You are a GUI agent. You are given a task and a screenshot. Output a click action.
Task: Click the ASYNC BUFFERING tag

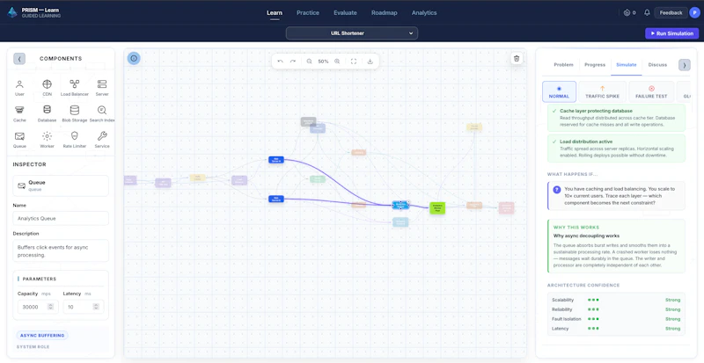[42, 335]
